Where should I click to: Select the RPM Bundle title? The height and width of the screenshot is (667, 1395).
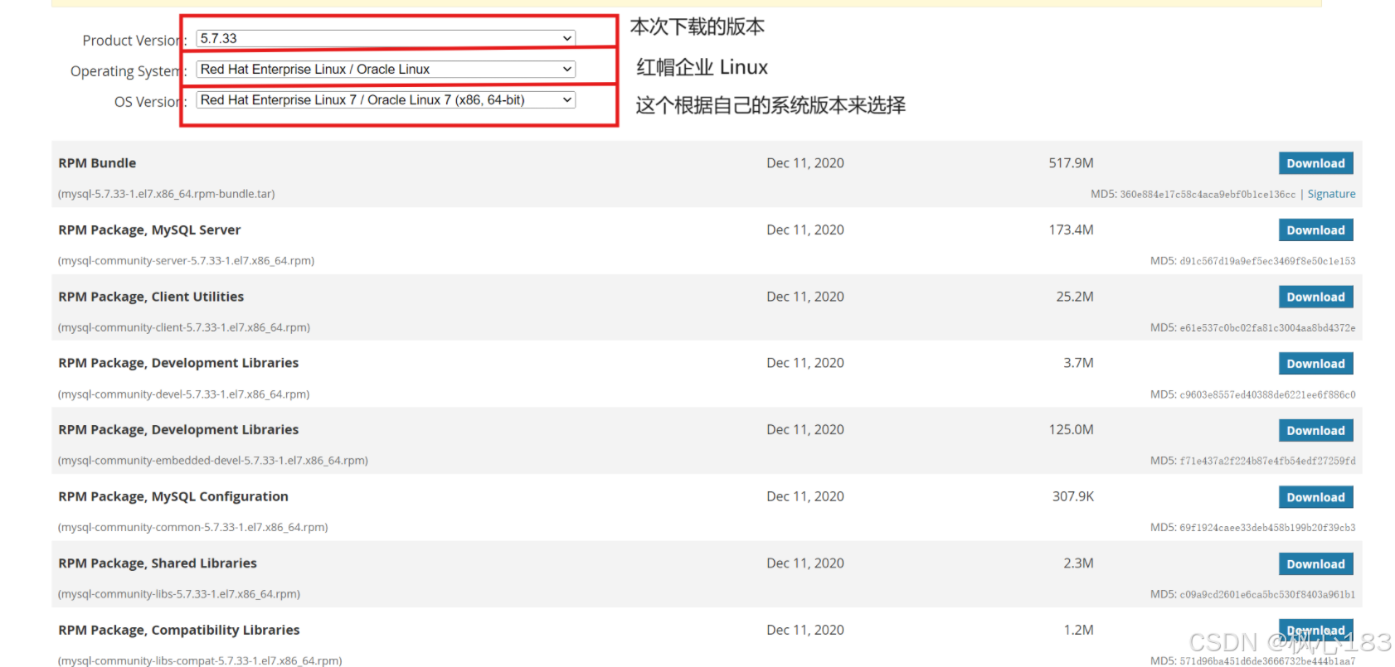pyautogui.click(x=97, y=163)
